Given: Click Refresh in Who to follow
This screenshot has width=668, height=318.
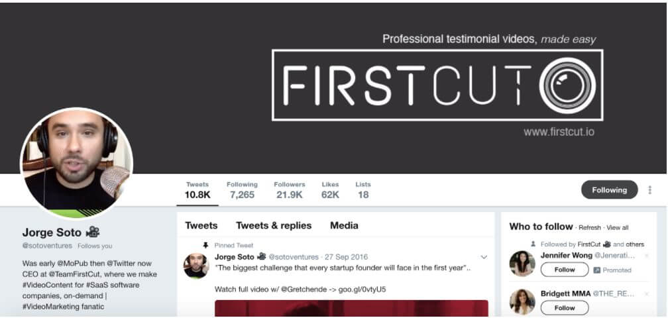Looking at the screenshot, I should [590, 228].
